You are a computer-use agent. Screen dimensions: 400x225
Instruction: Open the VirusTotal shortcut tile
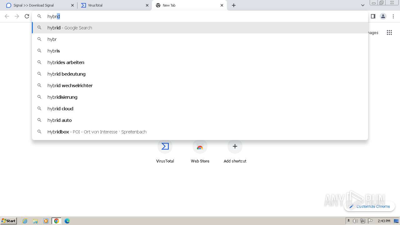coord(165,152)
